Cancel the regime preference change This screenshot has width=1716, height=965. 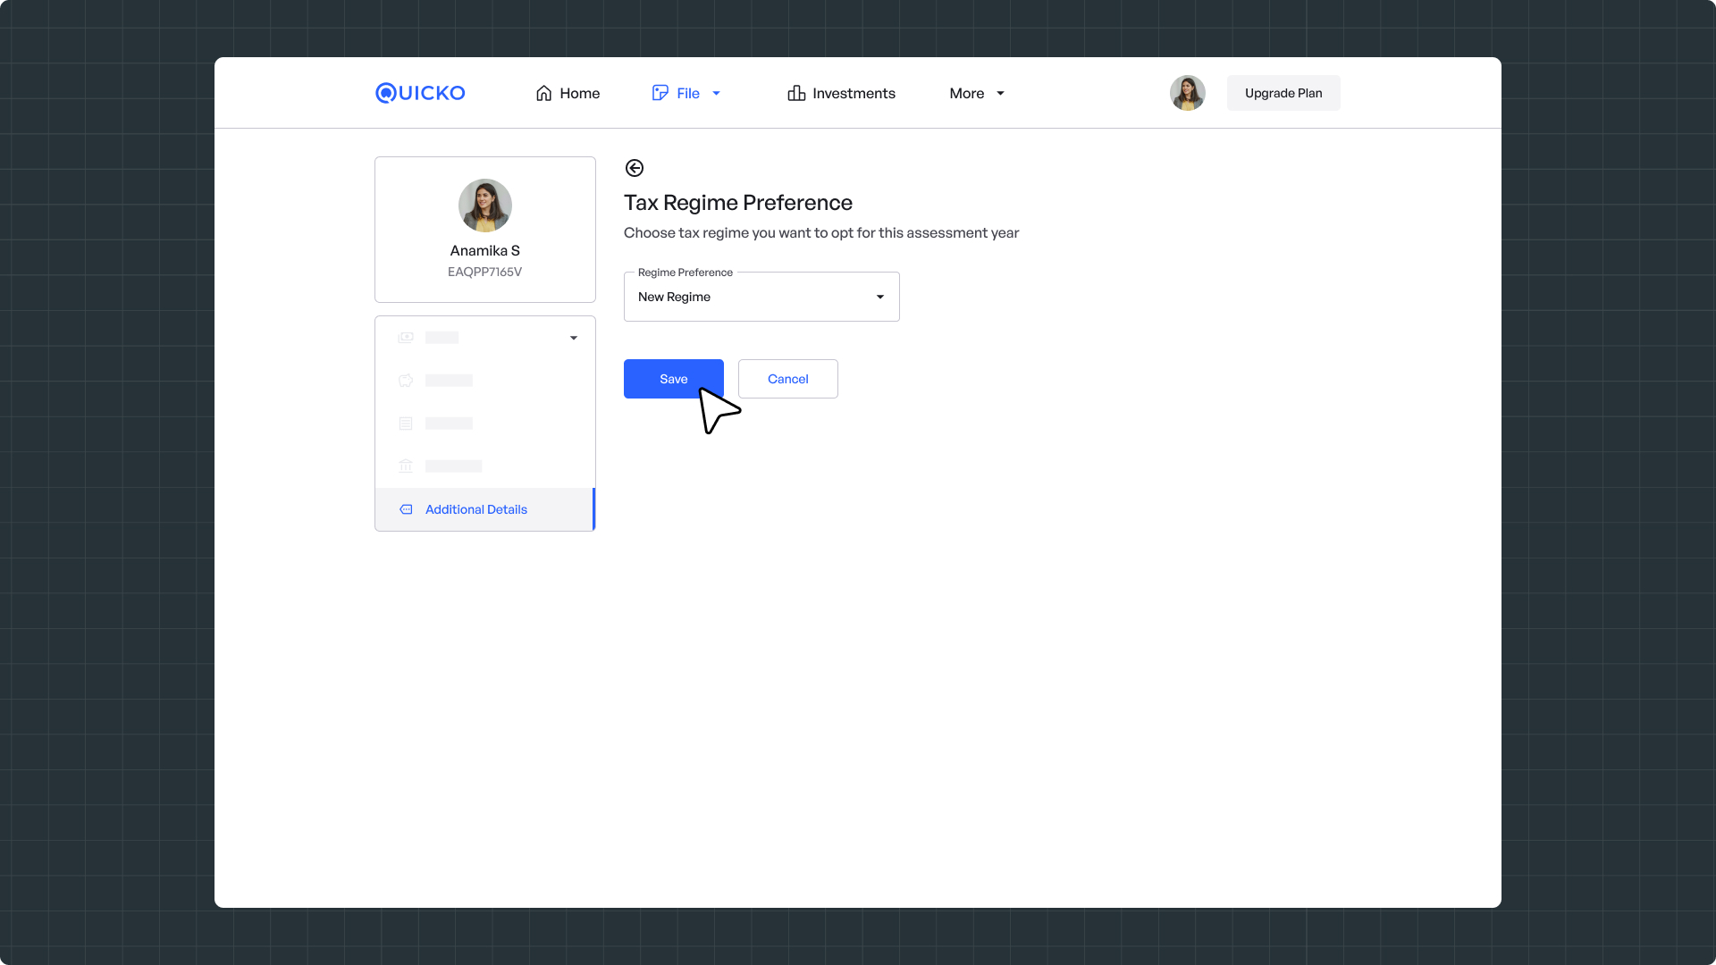pos(788,379)
